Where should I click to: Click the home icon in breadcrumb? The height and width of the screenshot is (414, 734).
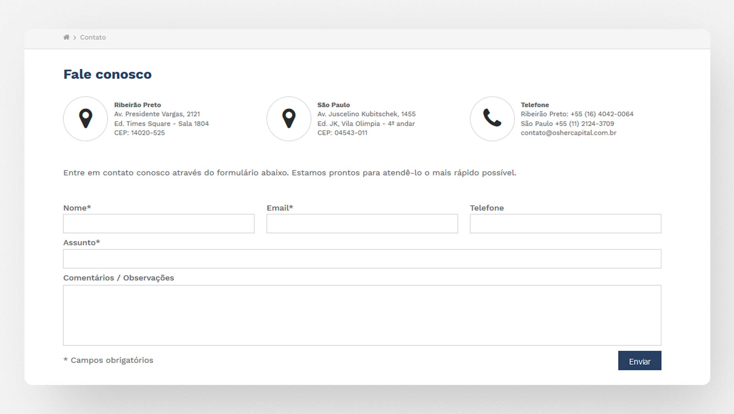(66, 37)
